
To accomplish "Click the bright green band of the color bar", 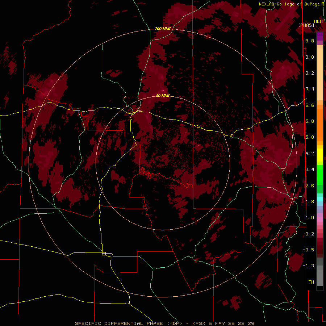I will point(320,175).
